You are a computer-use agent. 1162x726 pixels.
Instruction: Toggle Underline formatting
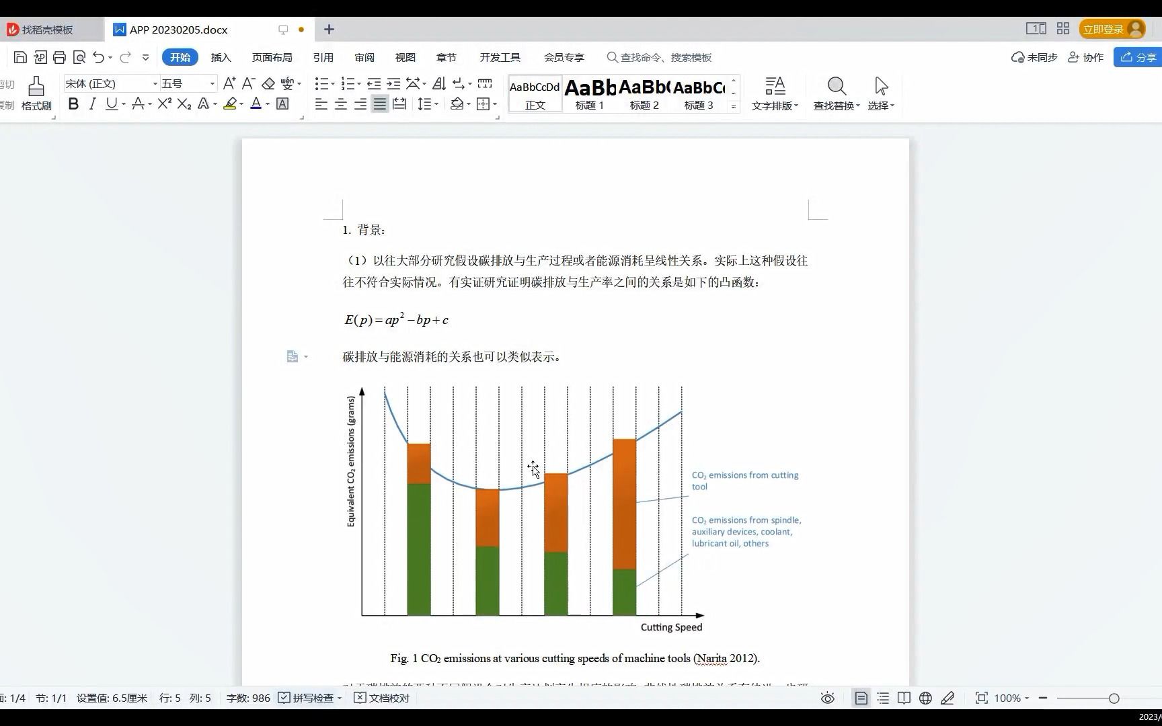[111, 104]
